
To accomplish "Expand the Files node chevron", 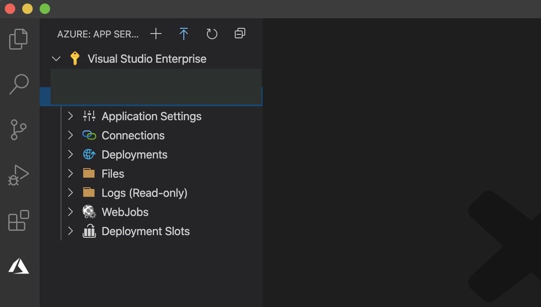I will click(x=70, y=174).
